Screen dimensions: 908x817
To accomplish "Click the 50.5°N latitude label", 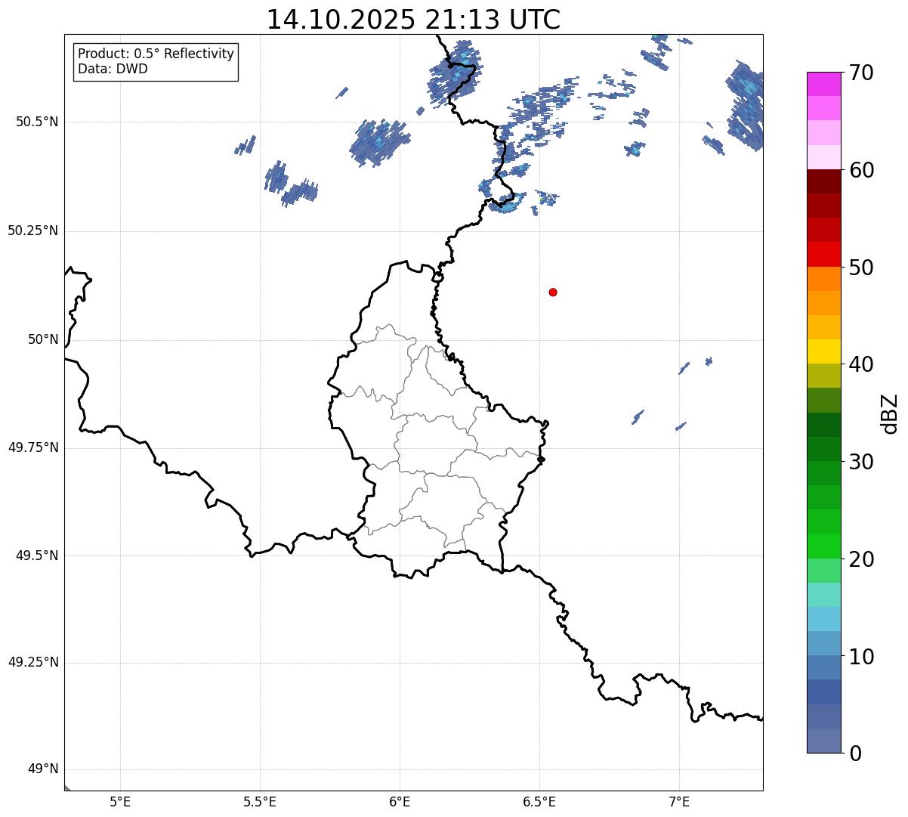I will click(x=37, y=122).
